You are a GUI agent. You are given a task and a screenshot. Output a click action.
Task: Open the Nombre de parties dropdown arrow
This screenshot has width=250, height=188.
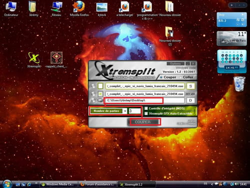pyautogui.click(x=125, y=111)
